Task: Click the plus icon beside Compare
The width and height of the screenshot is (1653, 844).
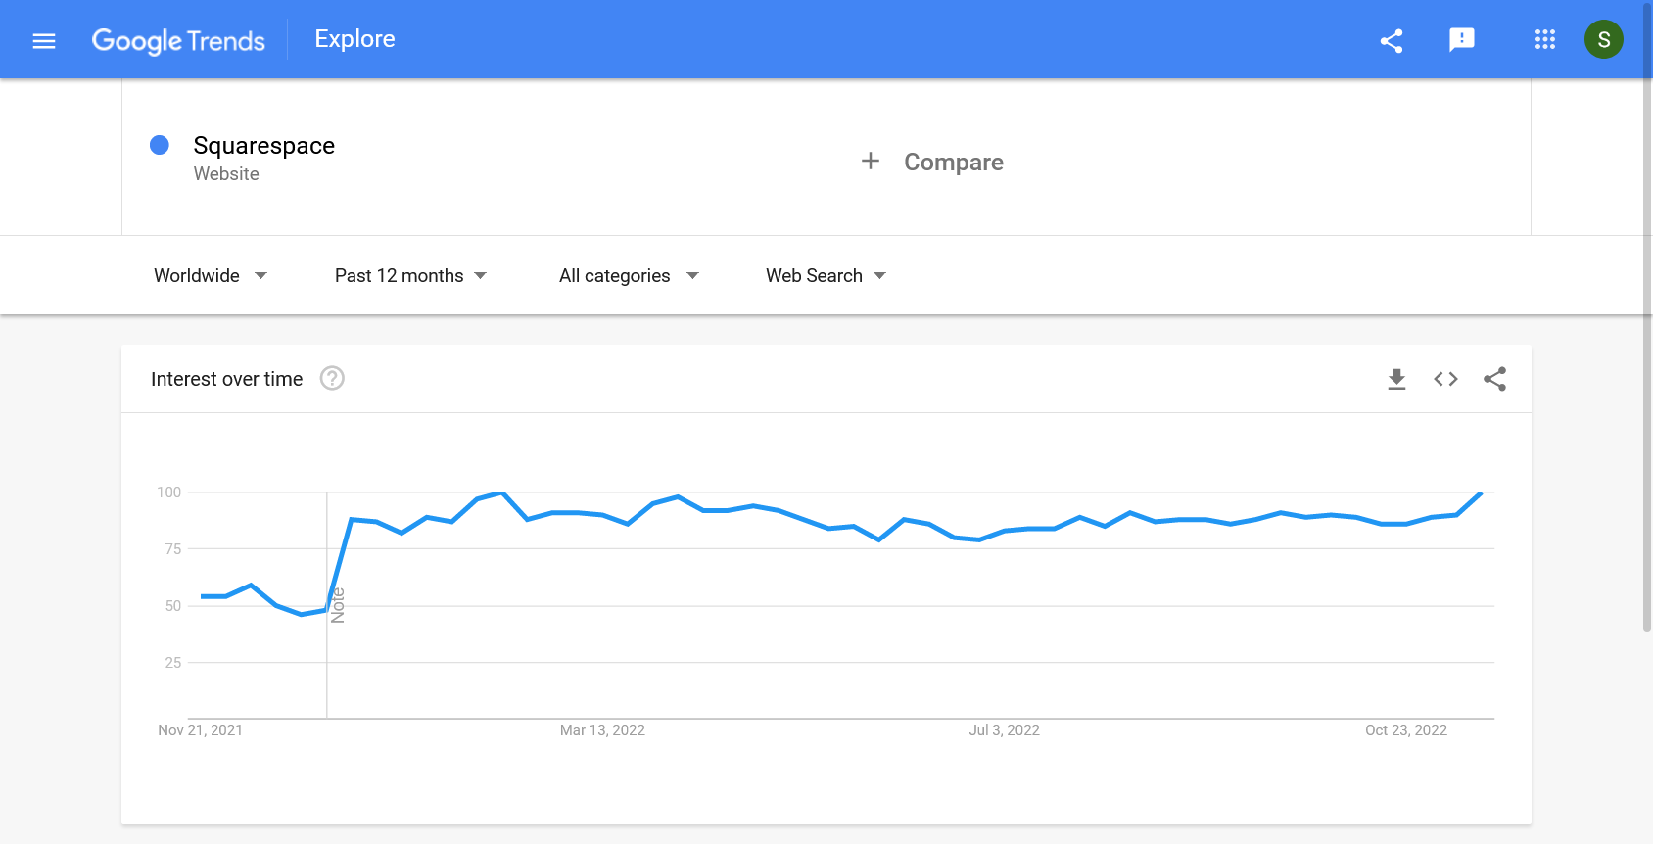Action: [870, 162]
